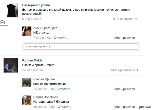
Task: Open Alex Superpuper's avatar picture
Action: tap(27, 31)
